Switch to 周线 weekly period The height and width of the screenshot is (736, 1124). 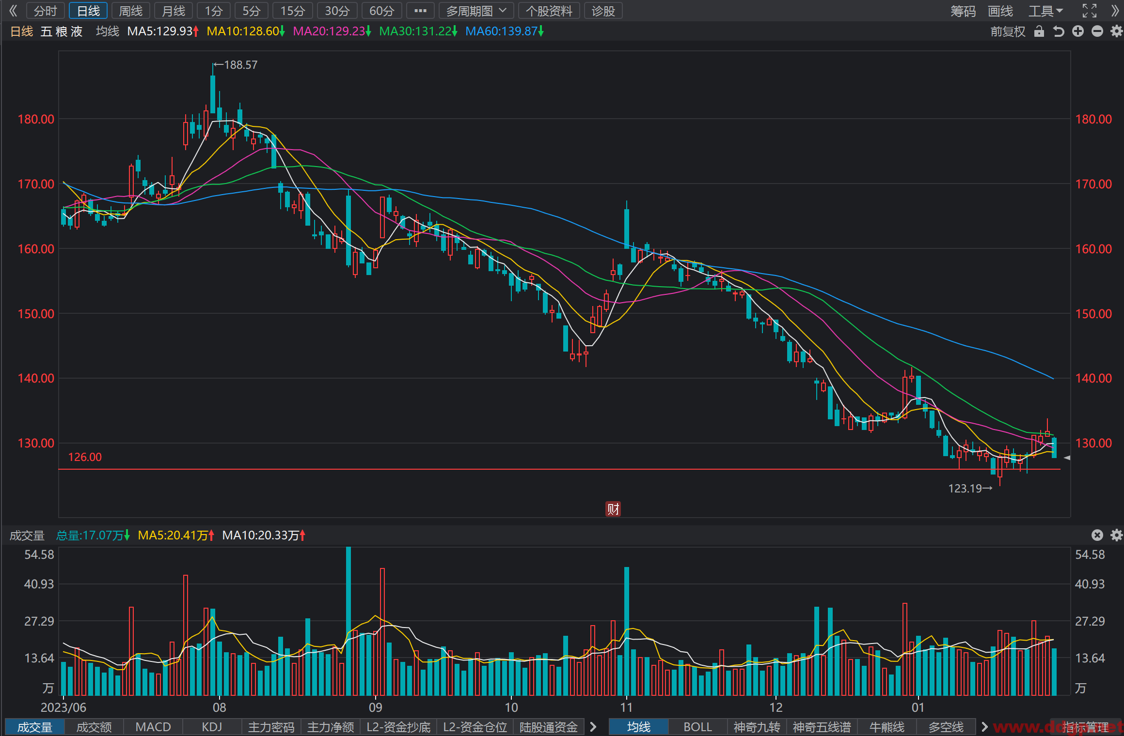[131, 11]
